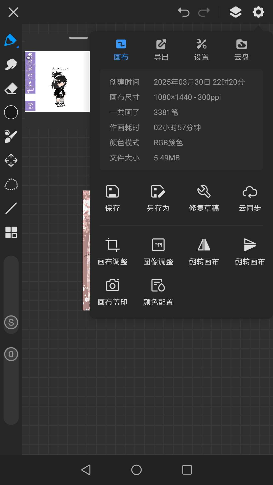
Task: Open the layers panel
Action: pos(235,12)
